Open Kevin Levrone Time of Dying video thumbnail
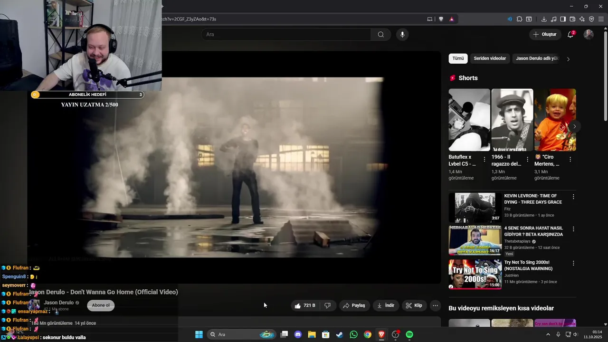The height and width of the screenshot is (342, 608). point(475,208)
